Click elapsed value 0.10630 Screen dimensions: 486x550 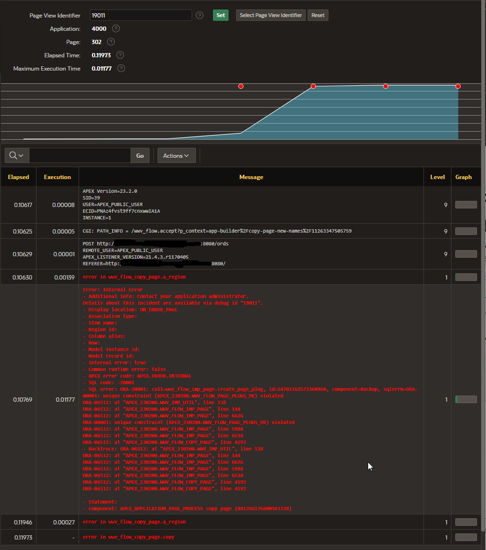pyautogui.click(x=22, y=277)
